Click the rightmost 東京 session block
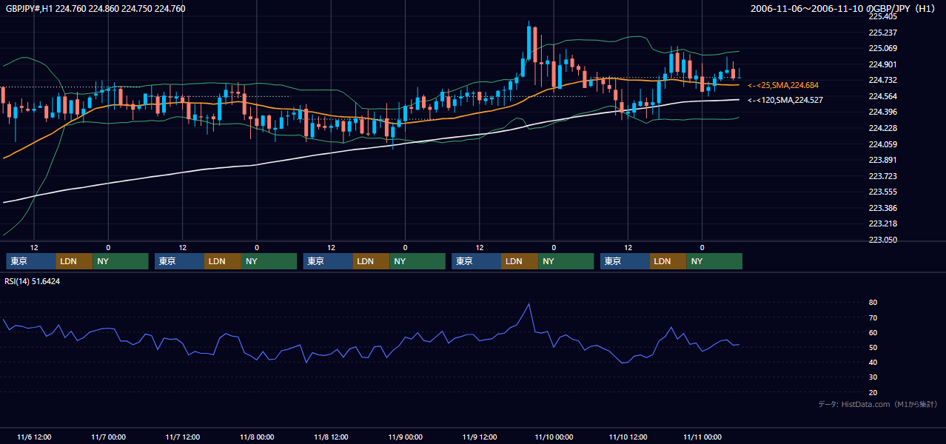Viewport: 946px width, 444px height. point(625,261)
